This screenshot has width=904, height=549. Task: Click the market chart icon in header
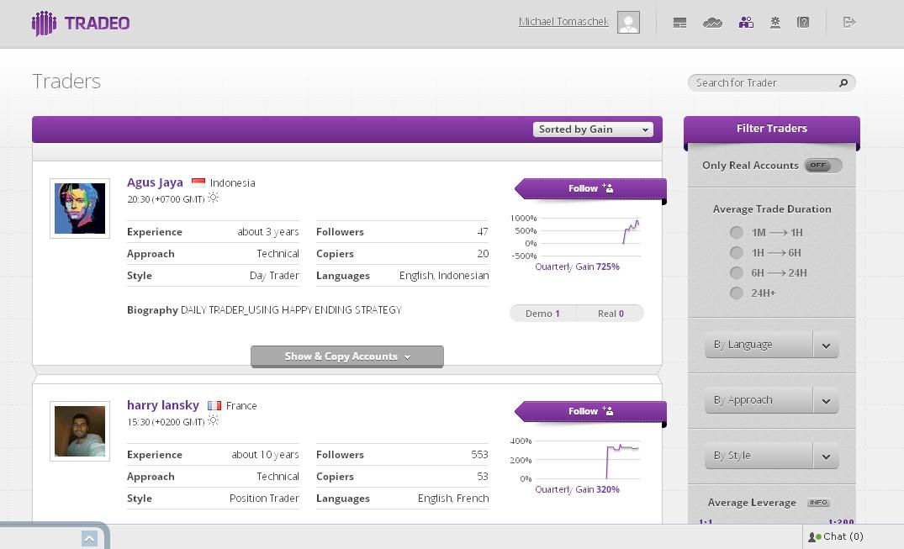click(x=712, y=23)
